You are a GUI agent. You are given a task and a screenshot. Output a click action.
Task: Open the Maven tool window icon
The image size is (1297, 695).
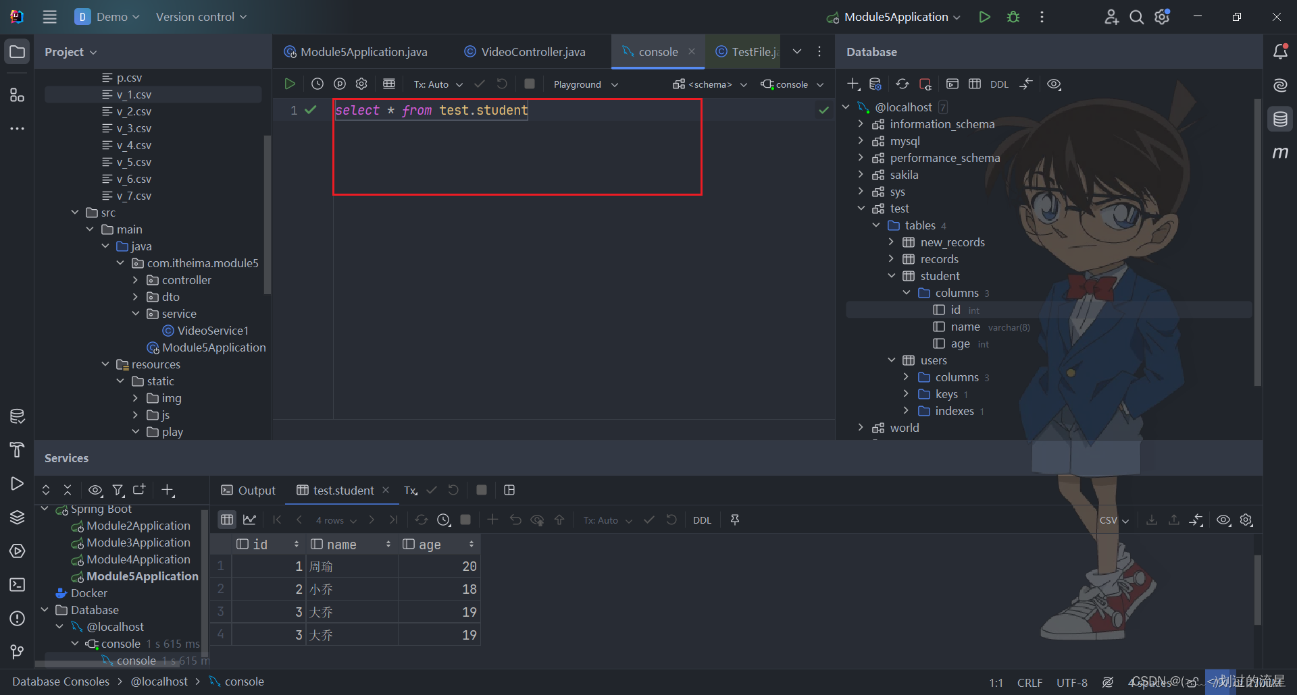(1280, 152)
